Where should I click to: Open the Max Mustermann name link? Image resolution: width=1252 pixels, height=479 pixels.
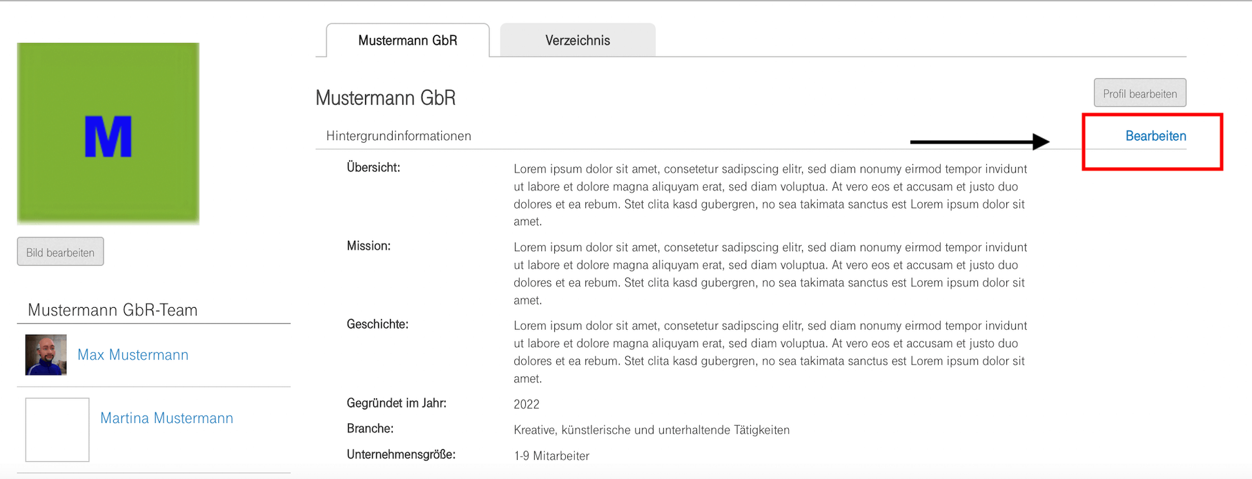tap(133, 355)
